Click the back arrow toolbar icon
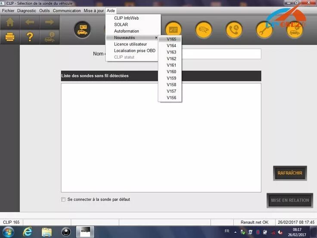The width and height of the screenshot is (317, 238). click(x=30, y=22)
